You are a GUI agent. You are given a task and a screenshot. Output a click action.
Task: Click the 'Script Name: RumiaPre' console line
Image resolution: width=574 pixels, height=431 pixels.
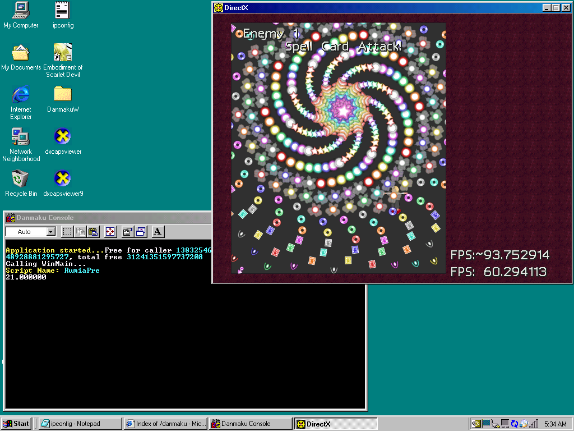53,270
